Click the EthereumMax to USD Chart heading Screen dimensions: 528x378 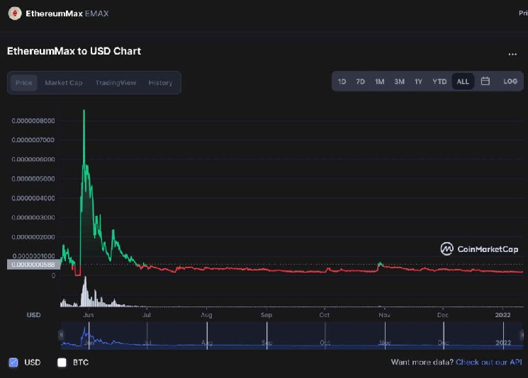(x=74, y=51)
